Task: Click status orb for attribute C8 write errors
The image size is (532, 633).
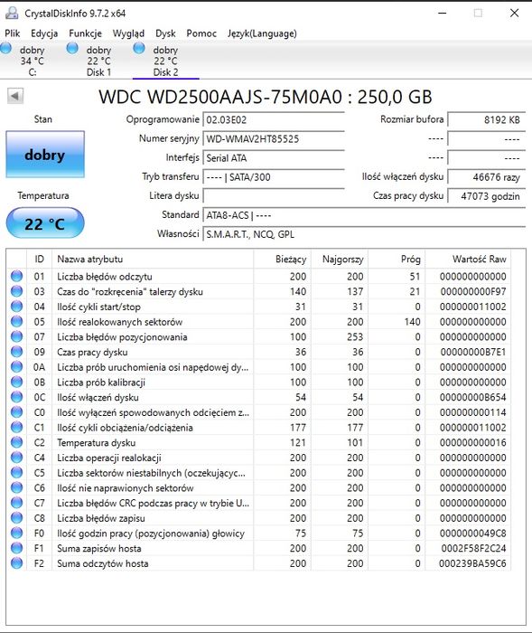Action: (16, 518)
